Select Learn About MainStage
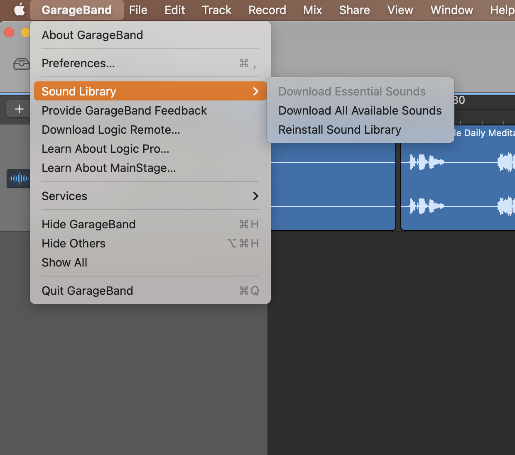The height and width of the screenshot is (455, 515). (x=150, y=168)
